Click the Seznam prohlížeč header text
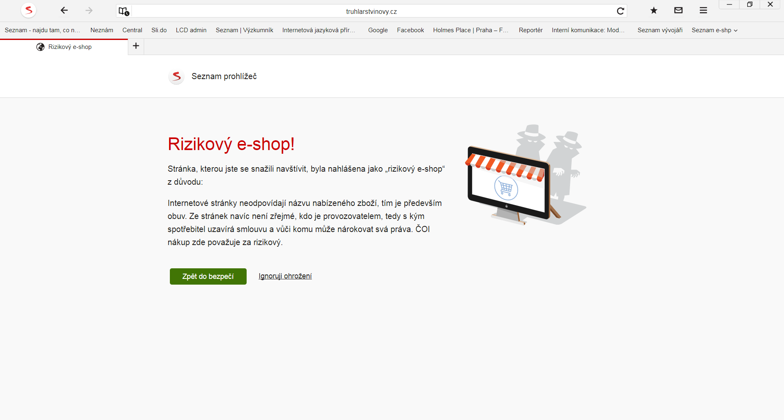784x420 pixels. click(x=224, y=76)
